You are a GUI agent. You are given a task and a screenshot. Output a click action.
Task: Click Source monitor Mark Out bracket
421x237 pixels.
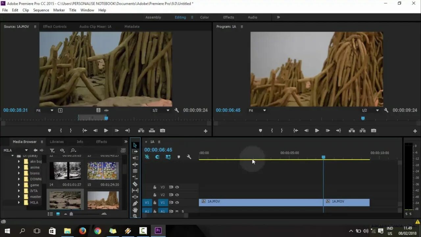point(71,131)
